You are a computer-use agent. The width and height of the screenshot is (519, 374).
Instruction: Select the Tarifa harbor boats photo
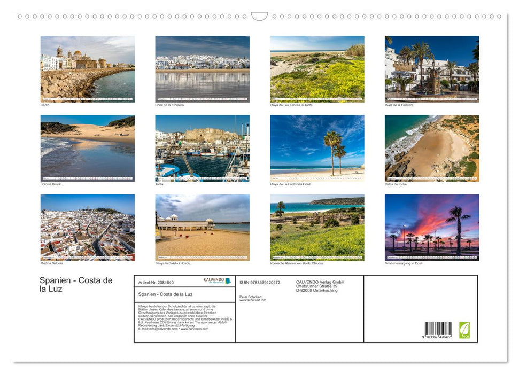click(x=202, y=149)
